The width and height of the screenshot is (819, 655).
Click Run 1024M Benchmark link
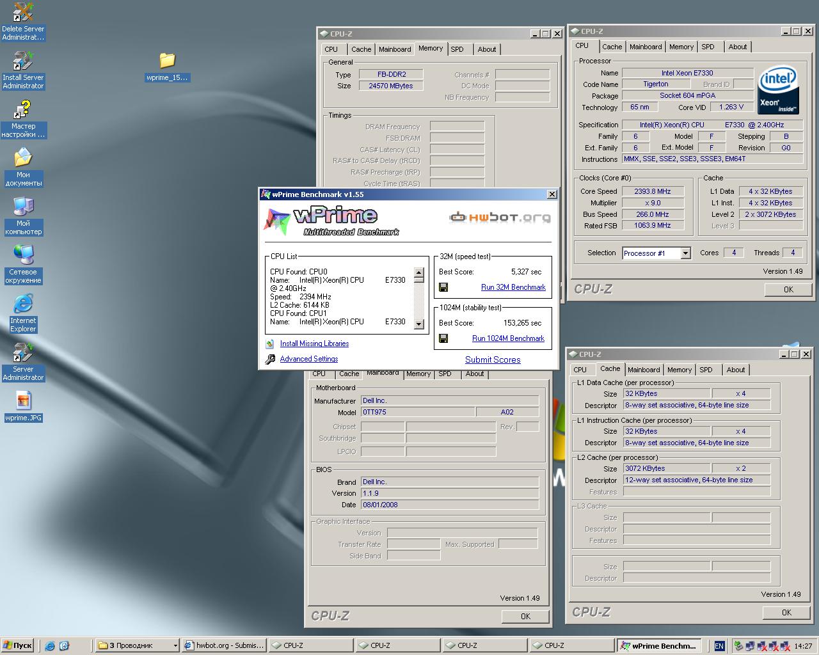(x=508, y=338)
